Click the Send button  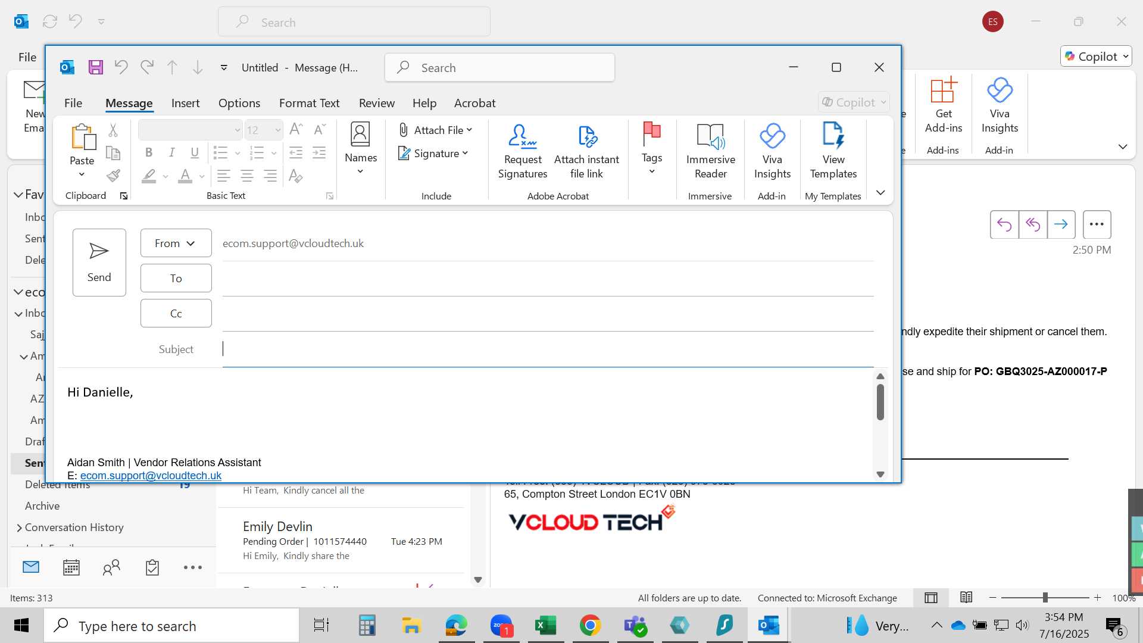tap(99, 263)
